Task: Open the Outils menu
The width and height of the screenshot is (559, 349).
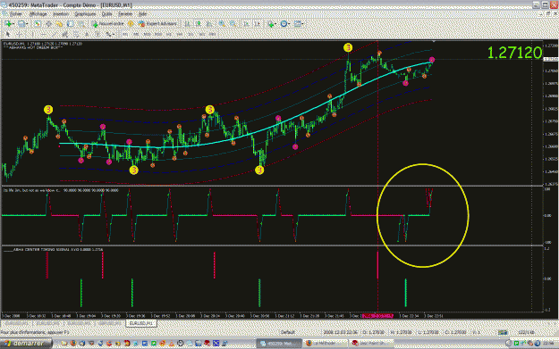Action: 107,14
